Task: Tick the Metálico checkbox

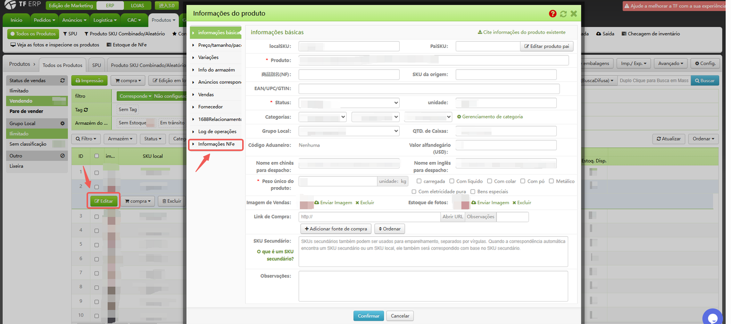Action: pos(552,181)
